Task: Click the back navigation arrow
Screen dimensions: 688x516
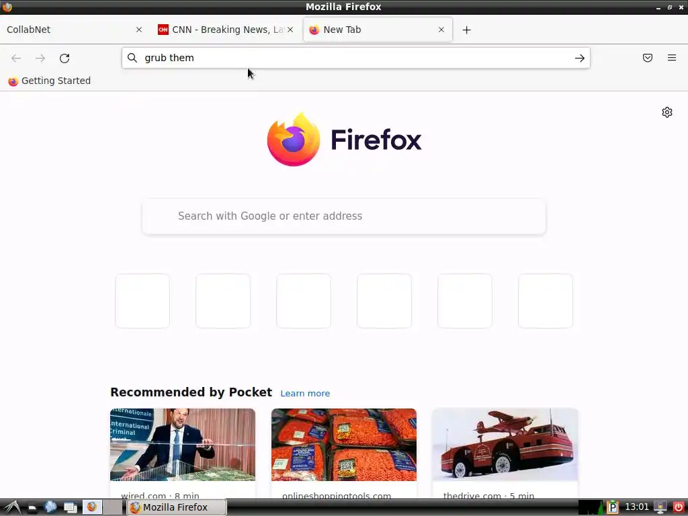Action: [16, 58]
